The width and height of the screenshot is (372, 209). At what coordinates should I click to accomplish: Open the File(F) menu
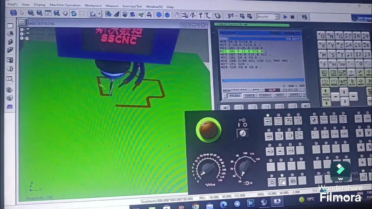click(x=12, y=5)
